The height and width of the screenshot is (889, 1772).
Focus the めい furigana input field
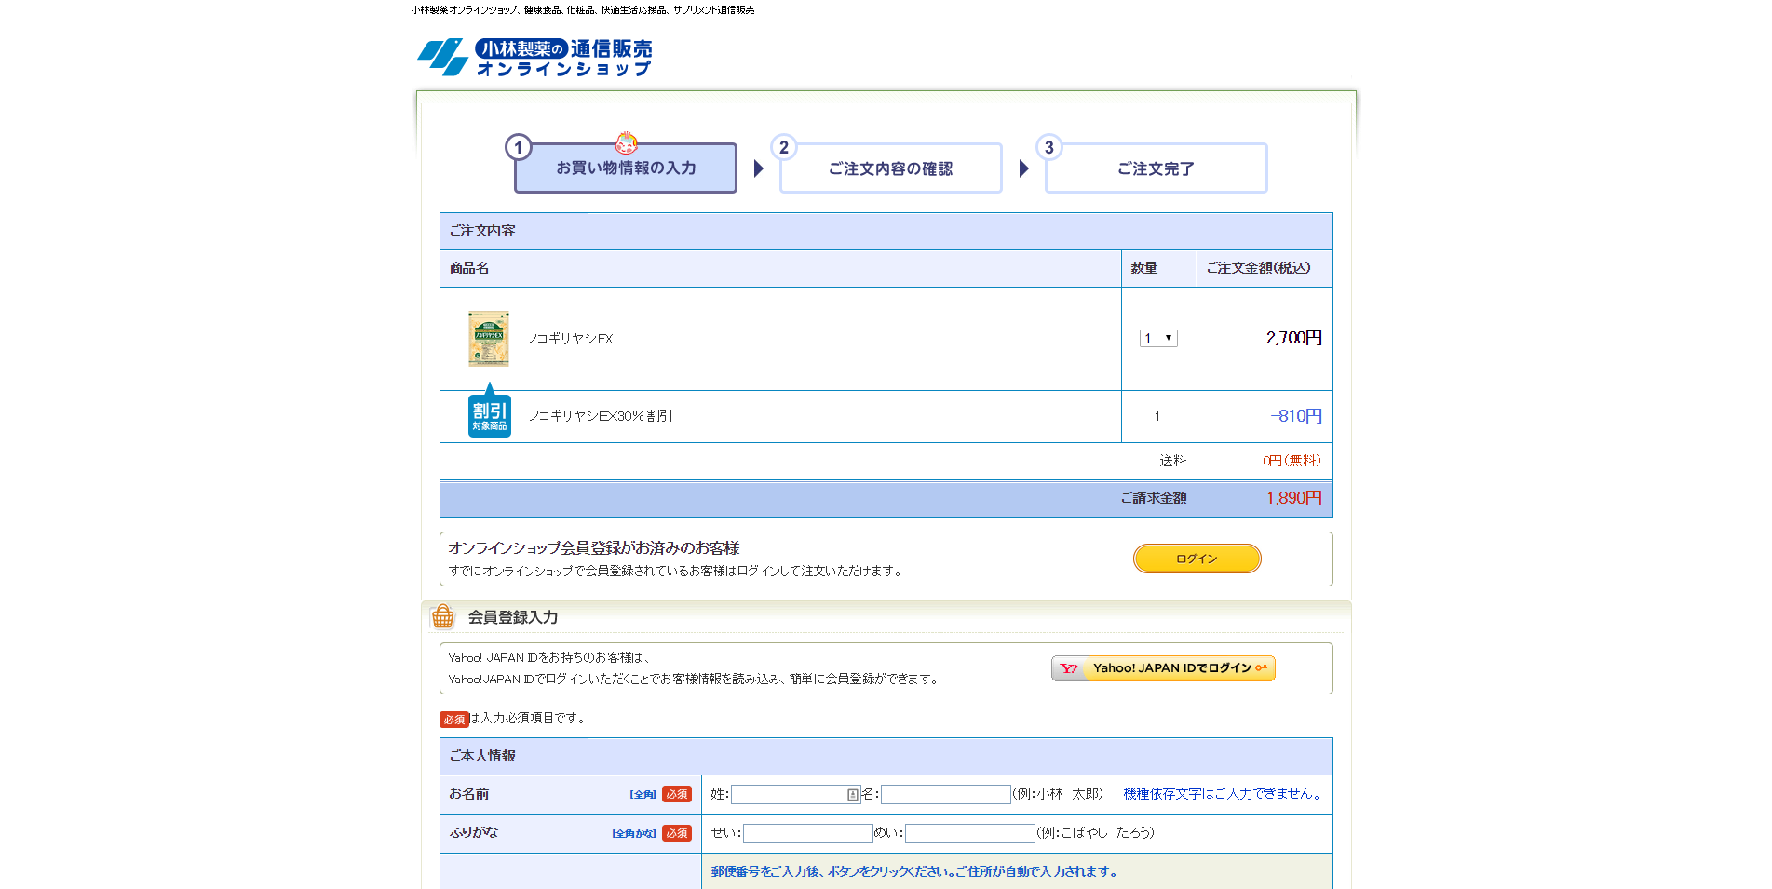(x=970, y=833)
